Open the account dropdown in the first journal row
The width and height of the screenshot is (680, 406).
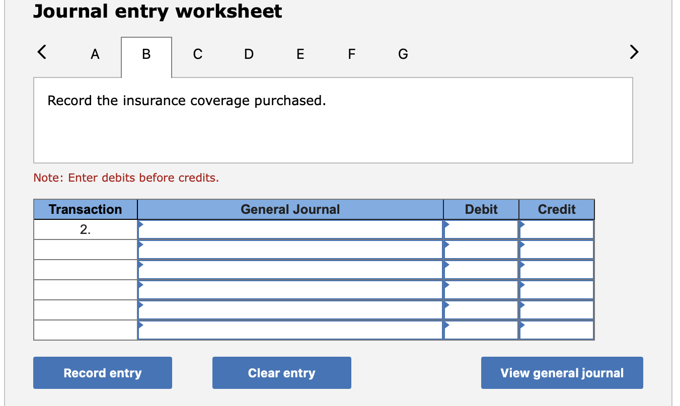coord(141,225)
